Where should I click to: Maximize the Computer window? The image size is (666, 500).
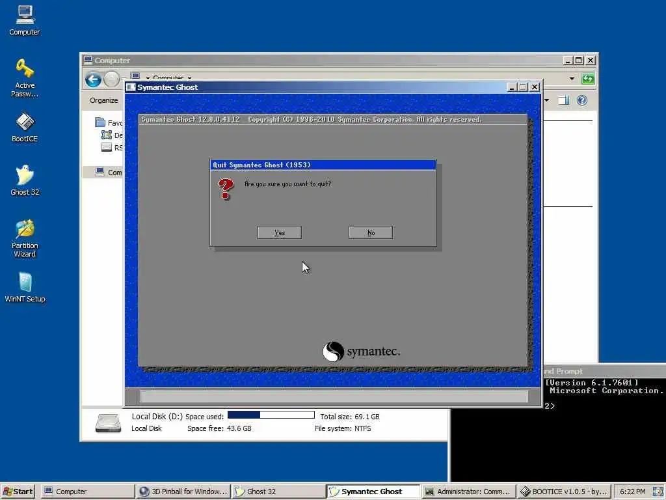pyautogui.click(x=578, y=61)
